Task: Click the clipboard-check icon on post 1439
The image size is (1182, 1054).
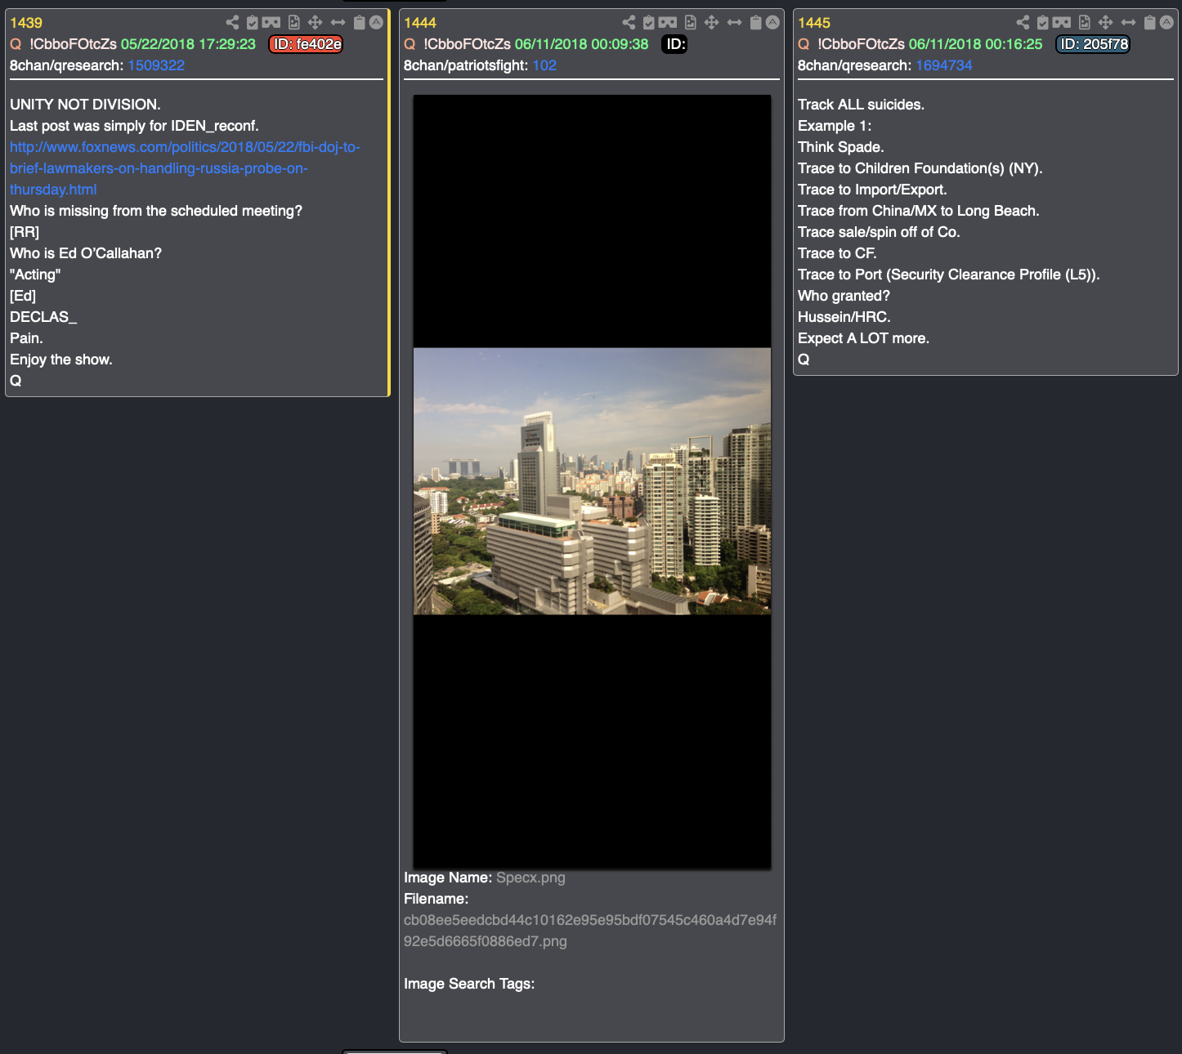Action: coord(253,23)
